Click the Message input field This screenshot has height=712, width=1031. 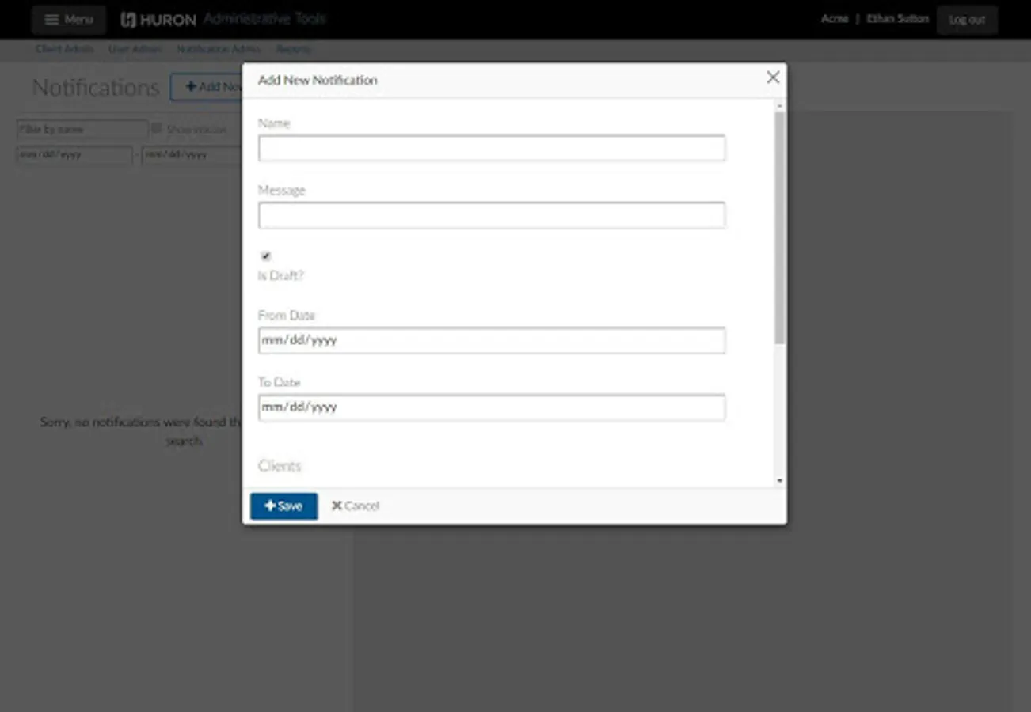(x=492, y=215)
